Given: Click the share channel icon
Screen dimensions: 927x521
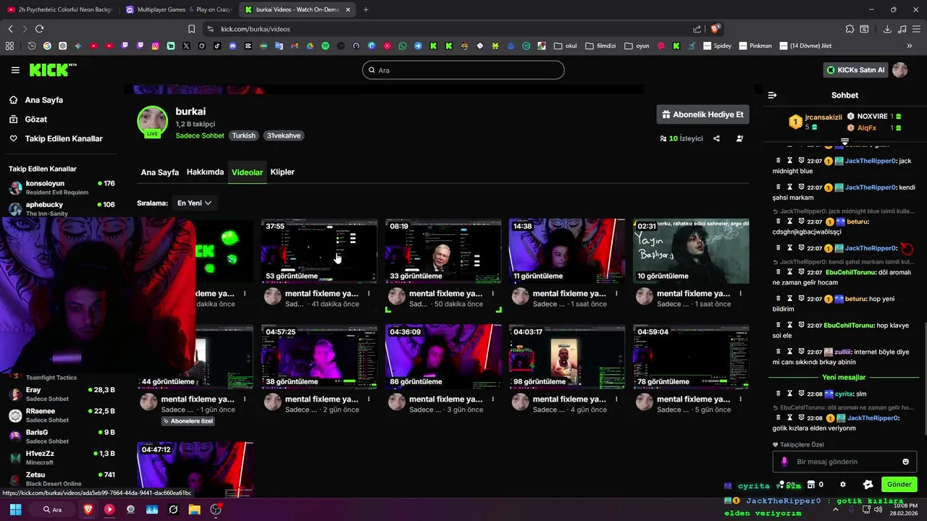Looking at the screenshot, I should coord(716,138).
